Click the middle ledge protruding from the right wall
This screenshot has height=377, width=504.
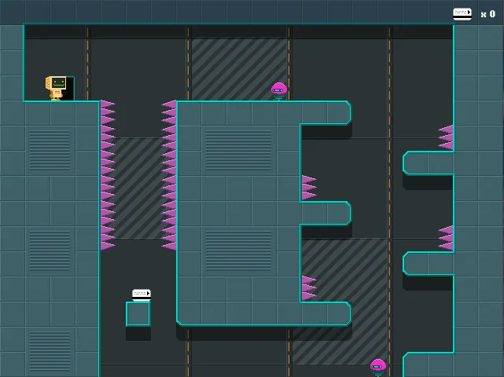point(429,263)
